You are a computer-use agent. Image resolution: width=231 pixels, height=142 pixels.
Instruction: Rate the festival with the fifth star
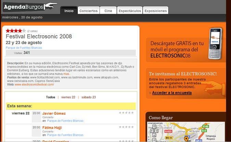(x=24, y=31)
